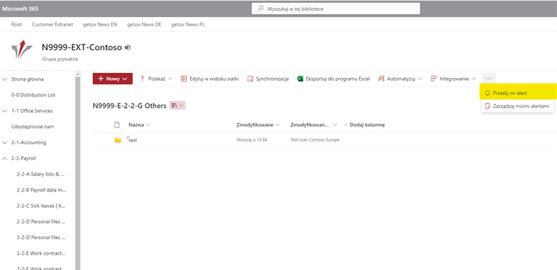This screenshot has width=557, height=270.
Task: Click the Teams icon beside N9999-EXT-Contoso
Action: tap(128, 47)
